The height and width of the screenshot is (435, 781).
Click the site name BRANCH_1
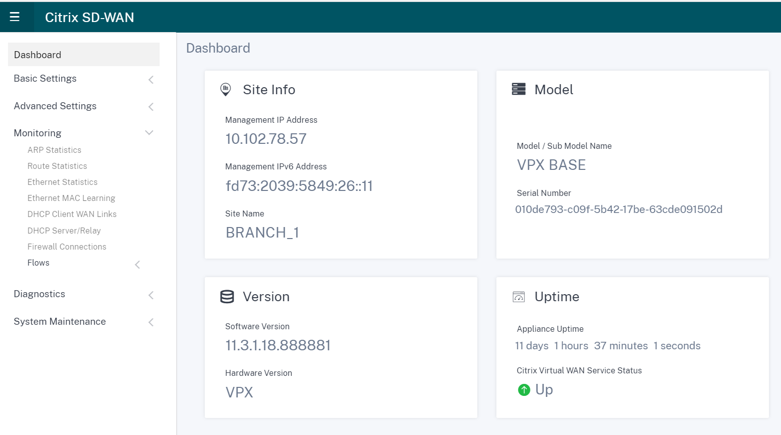click(x=263, y=233)
